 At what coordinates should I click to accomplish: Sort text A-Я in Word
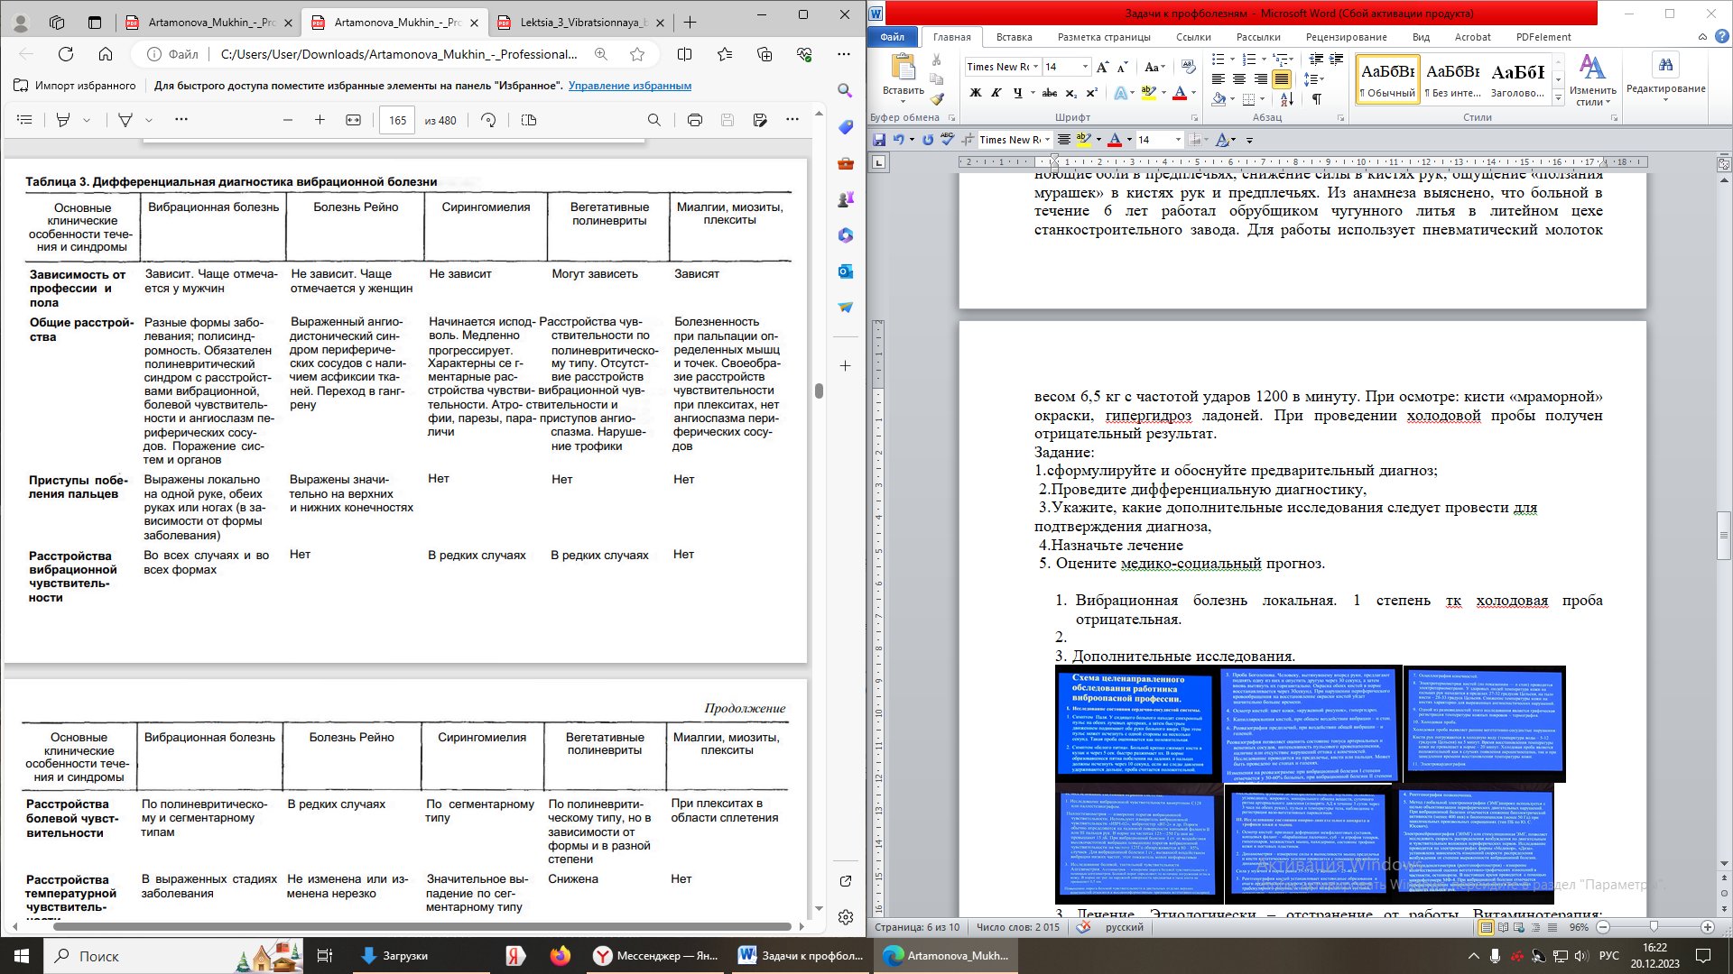point(1287,98)
